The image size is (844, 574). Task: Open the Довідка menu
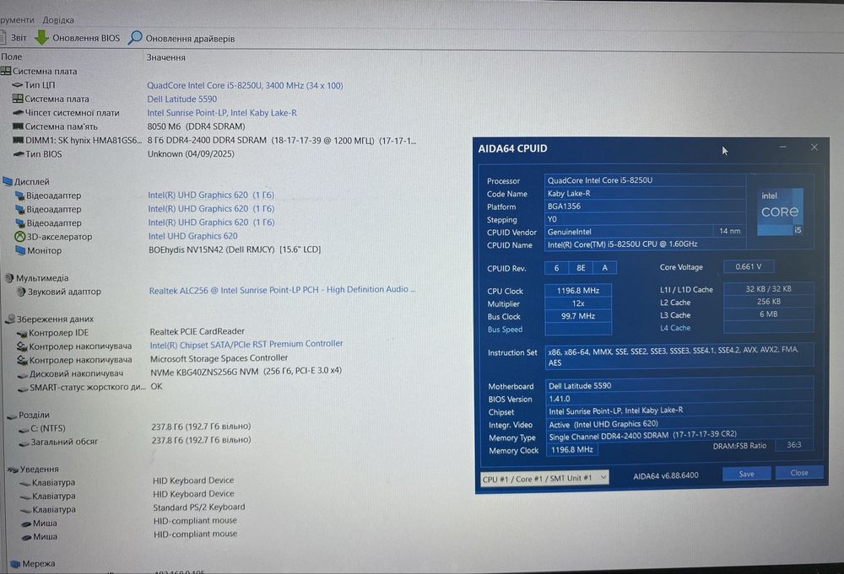[x=58, y=20]
